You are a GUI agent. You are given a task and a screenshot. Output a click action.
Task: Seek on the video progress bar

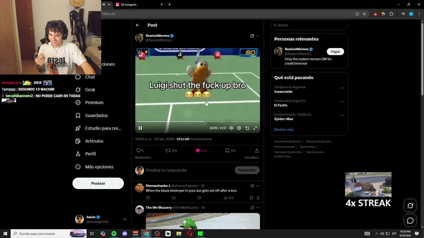[x=197, y=121]
